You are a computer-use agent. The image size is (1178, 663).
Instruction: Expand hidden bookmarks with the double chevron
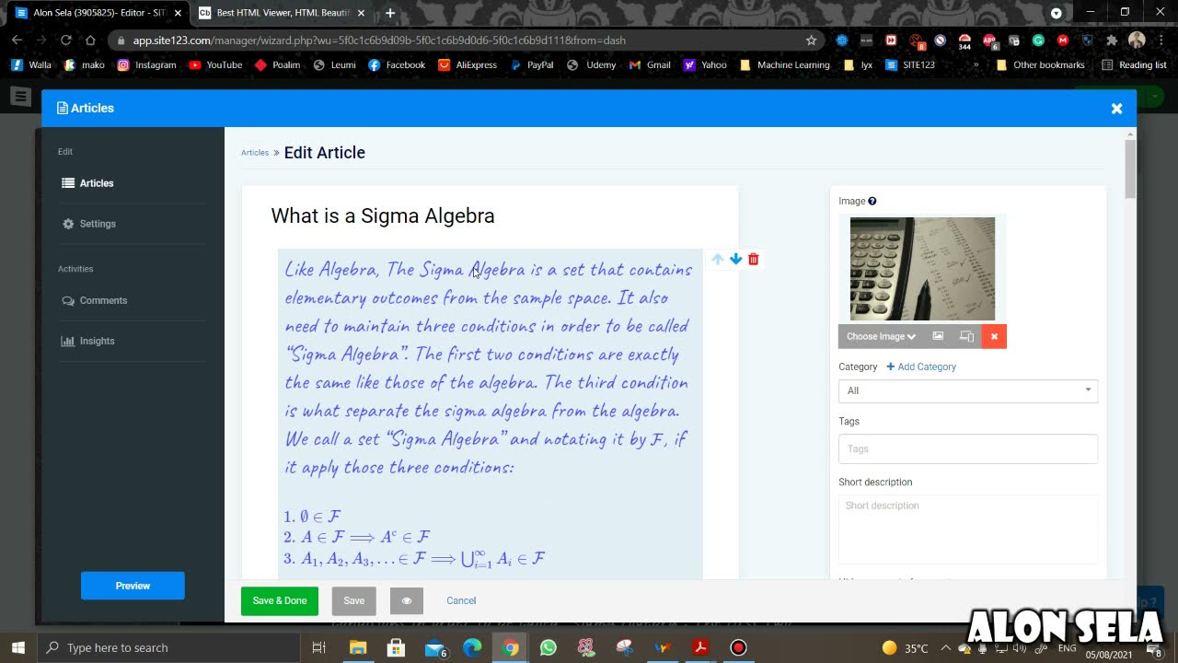coord(976,65)
